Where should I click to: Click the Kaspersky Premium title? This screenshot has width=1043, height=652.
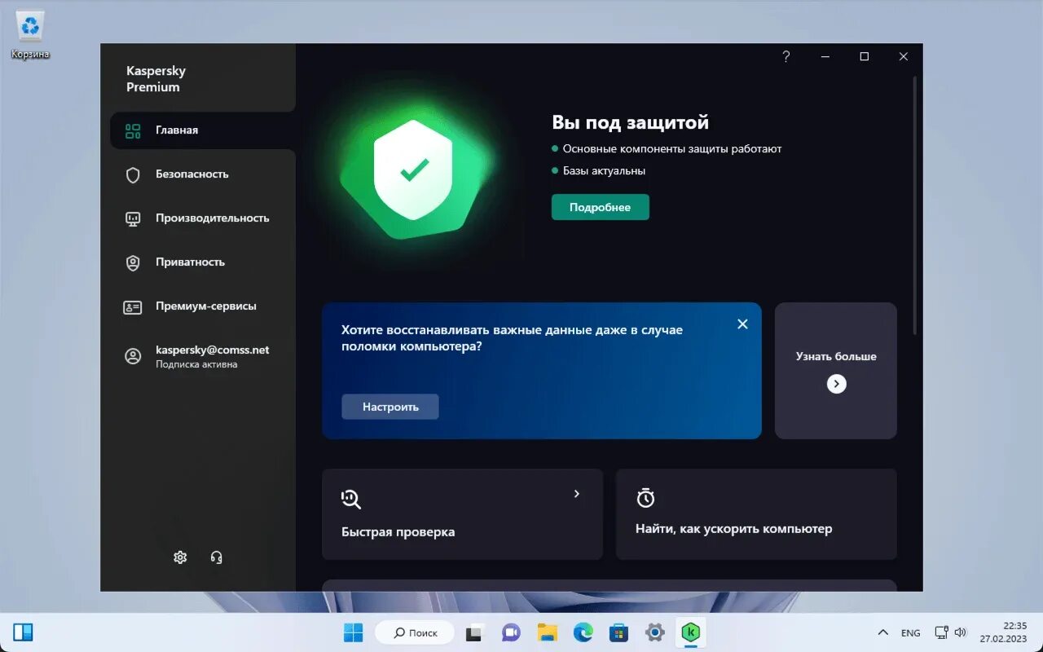tap(156, 79)
